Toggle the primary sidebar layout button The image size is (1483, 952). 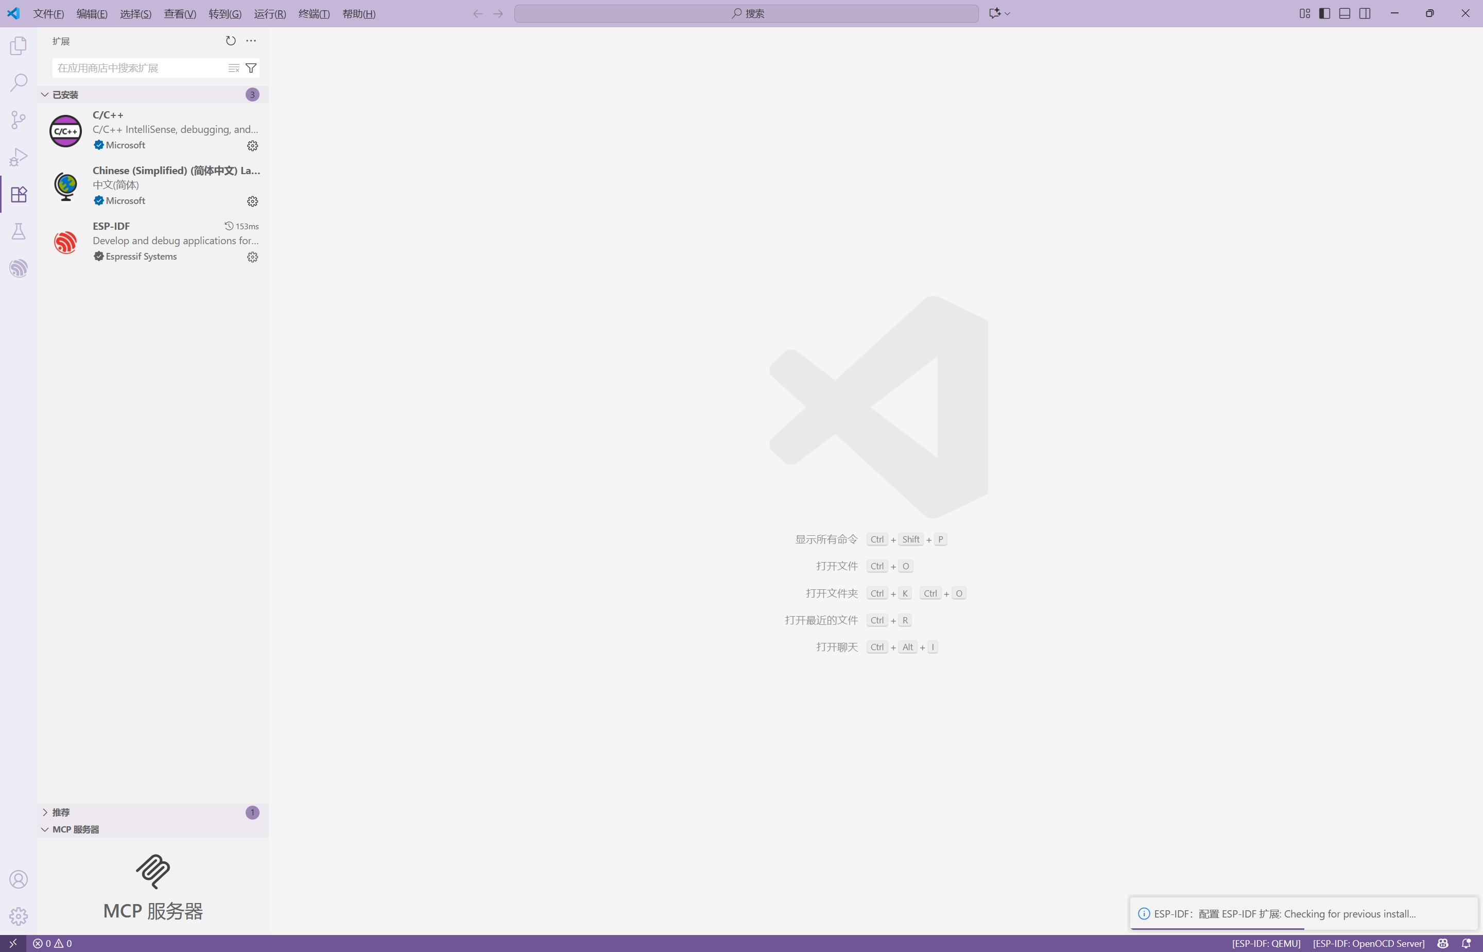point(1324,13)
